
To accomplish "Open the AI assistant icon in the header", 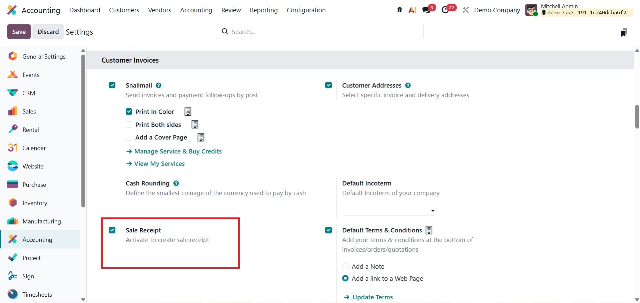I will coord(413,10).
